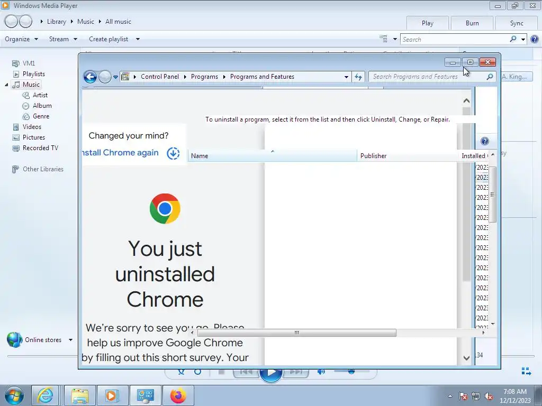
Task: Switch to the Sync tab
Action: click(517, 23)
